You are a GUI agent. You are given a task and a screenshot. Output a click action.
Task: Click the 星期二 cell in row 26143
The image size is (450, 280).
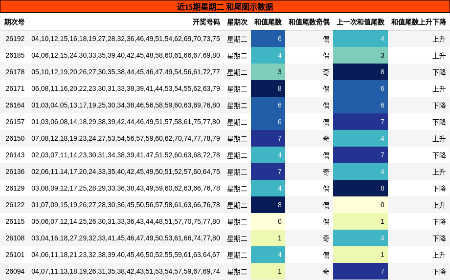point(237,155)
